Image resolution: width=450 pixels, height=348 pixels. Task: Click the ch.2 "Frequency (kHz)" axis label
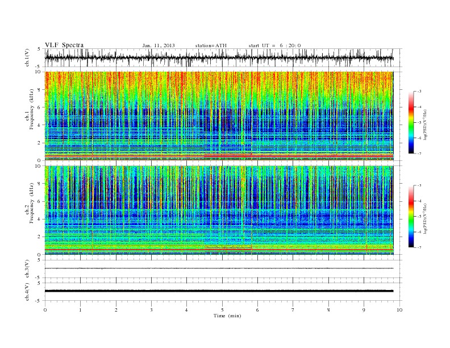[x=31, y=202]
